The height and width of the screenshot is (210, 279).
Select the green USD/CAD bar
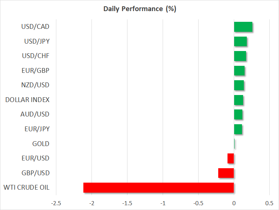pyautogui.click(x=243, y=27)
